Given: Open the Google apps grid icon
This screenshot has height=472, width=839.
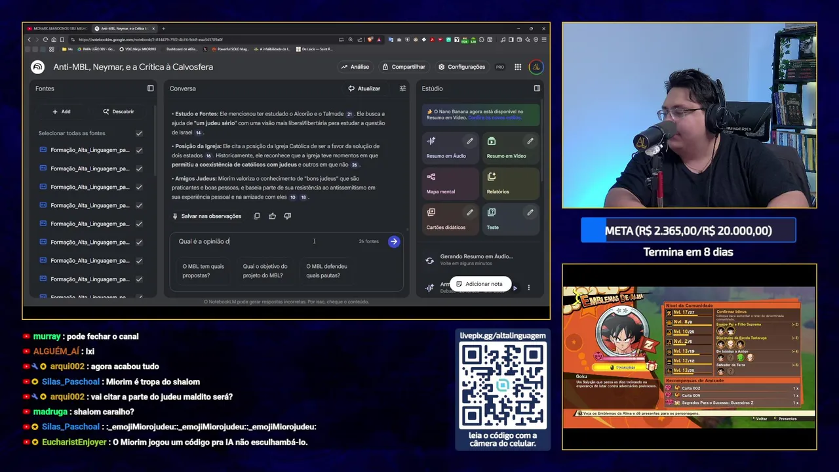Looking at the screenshot, I should coord(518,67).
